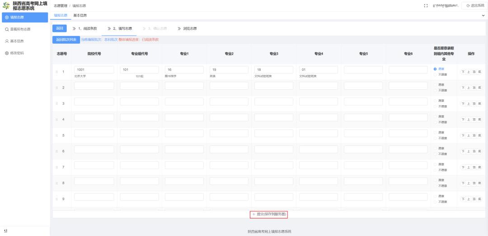Click the drag handle of row 5

[x=57, y=135]
